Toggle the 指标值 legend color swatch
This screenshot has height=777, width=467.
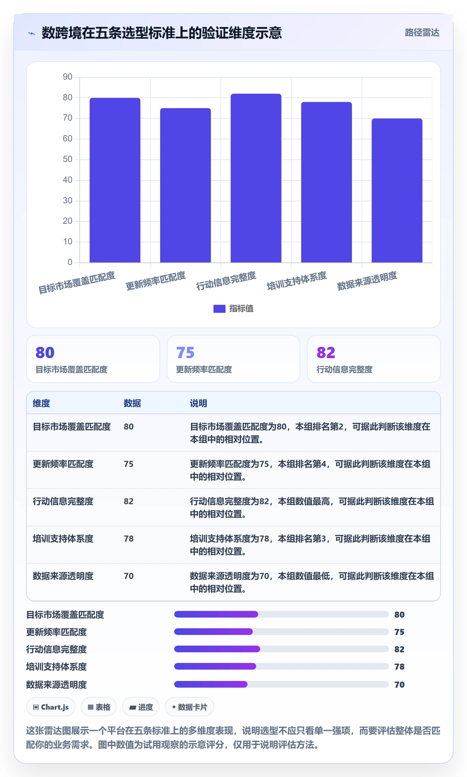click(x=219, y=309)
